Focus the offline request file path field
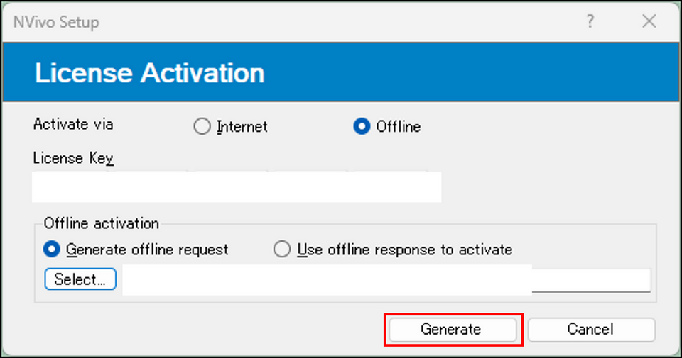The height and width of the screenshot is (358, 682). pyautogui.click(x=386, y=280)
